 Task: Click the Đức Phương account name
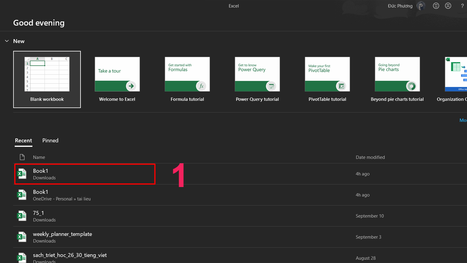click(x=400, y=6)
